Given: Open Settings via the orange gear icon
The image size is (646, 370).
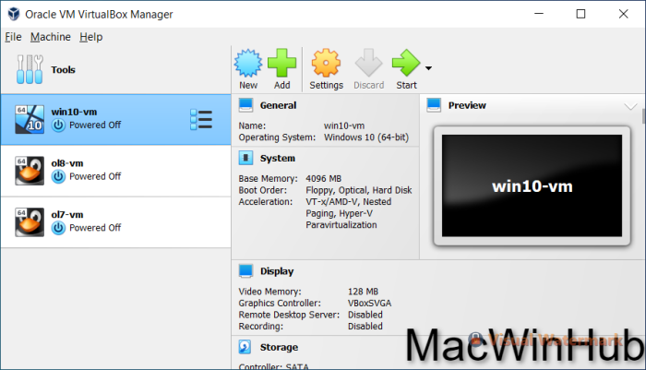Looking at the screenshot, I should (326, 63).
